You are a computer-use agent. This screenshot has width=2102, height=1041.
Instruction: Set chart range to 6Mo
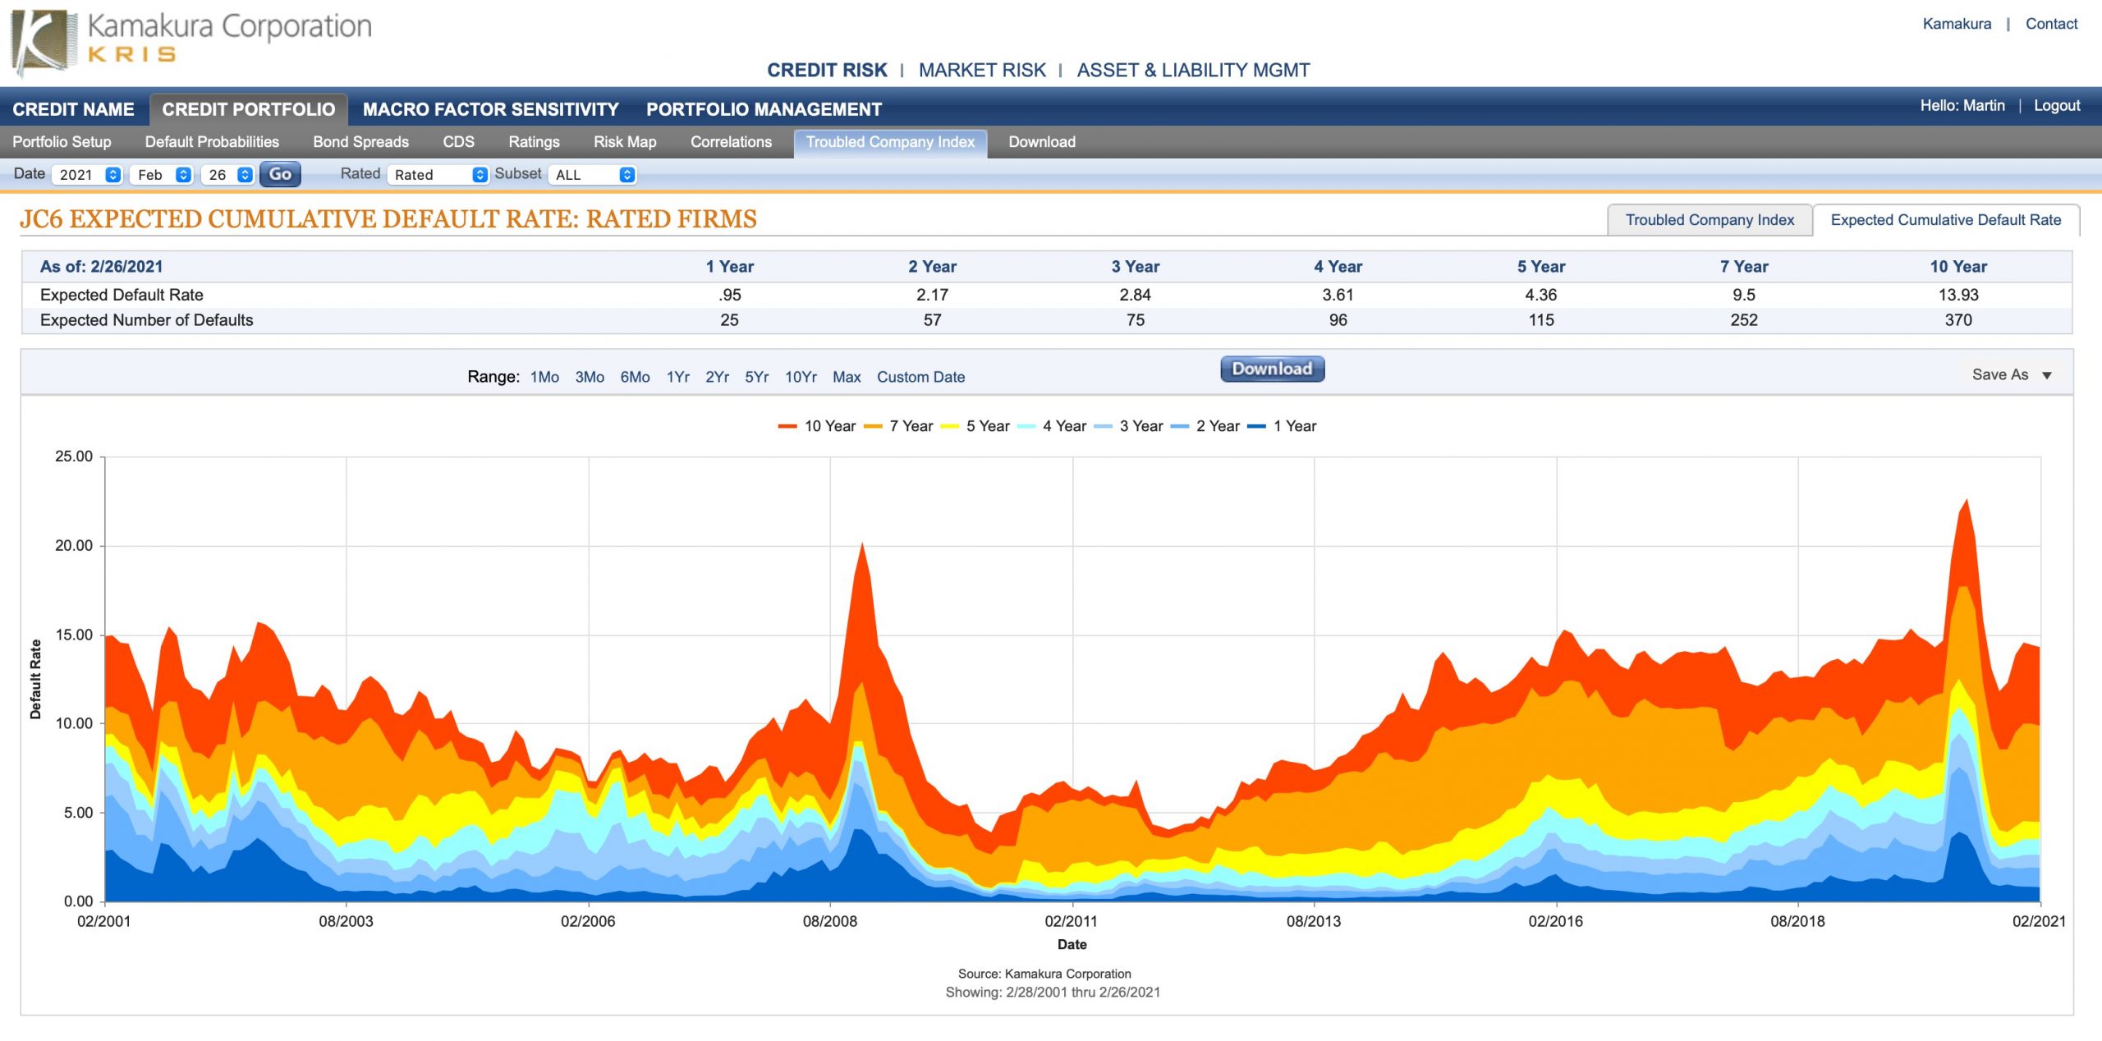[x=635, y=377]
